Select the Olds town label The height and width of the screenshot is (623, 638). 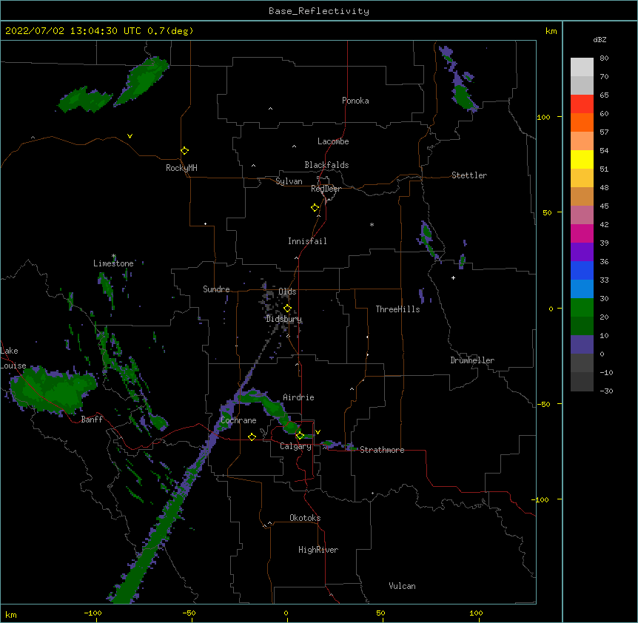[x=287, y=292]
